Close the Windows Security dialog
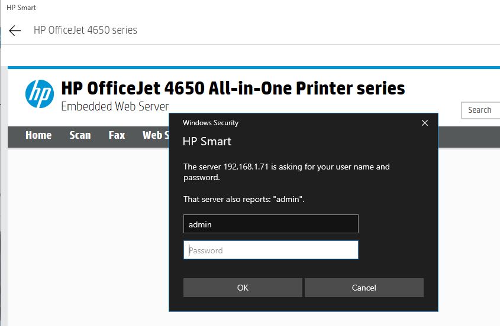 click(x=424, y=123)
